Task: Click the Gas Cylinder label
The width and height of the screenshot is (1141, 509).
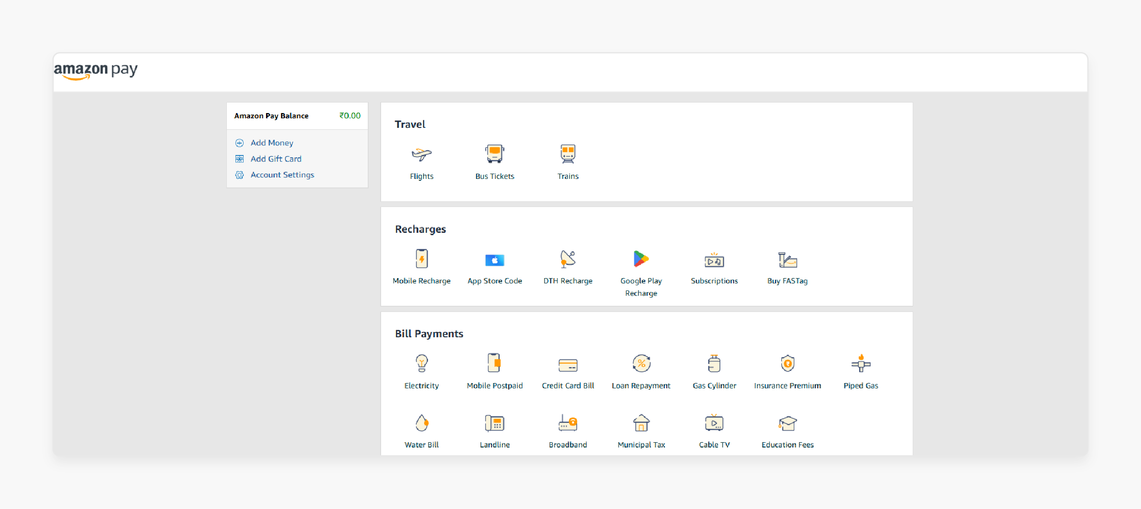Action: [714, 386]
